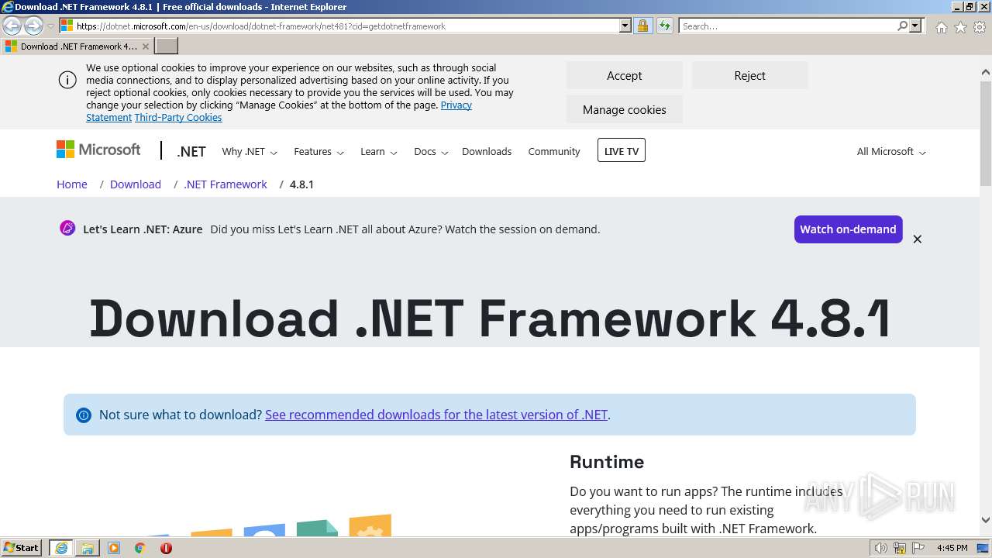Screen dimensions: 992x558
Task: Expand the Docs menu
Action: [431, 152]
